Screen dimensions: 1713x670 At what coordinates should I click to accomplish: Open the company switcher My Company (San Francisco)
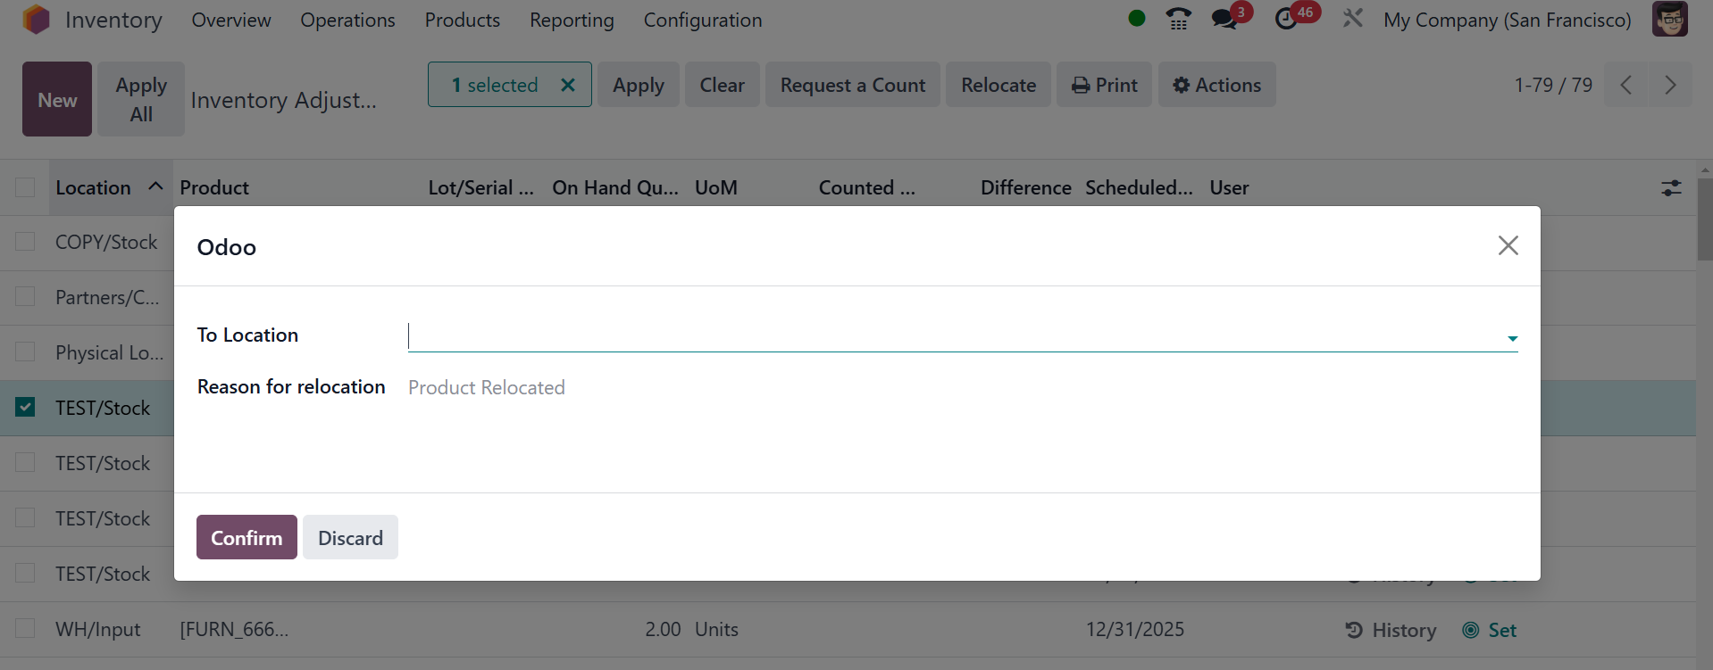tap(1507, 20)
